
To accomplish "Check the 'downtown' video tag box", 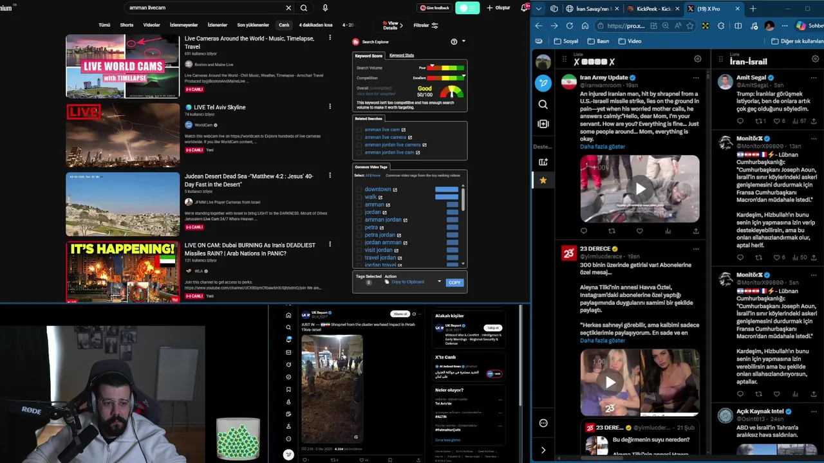I will click(x=359, y=190).
